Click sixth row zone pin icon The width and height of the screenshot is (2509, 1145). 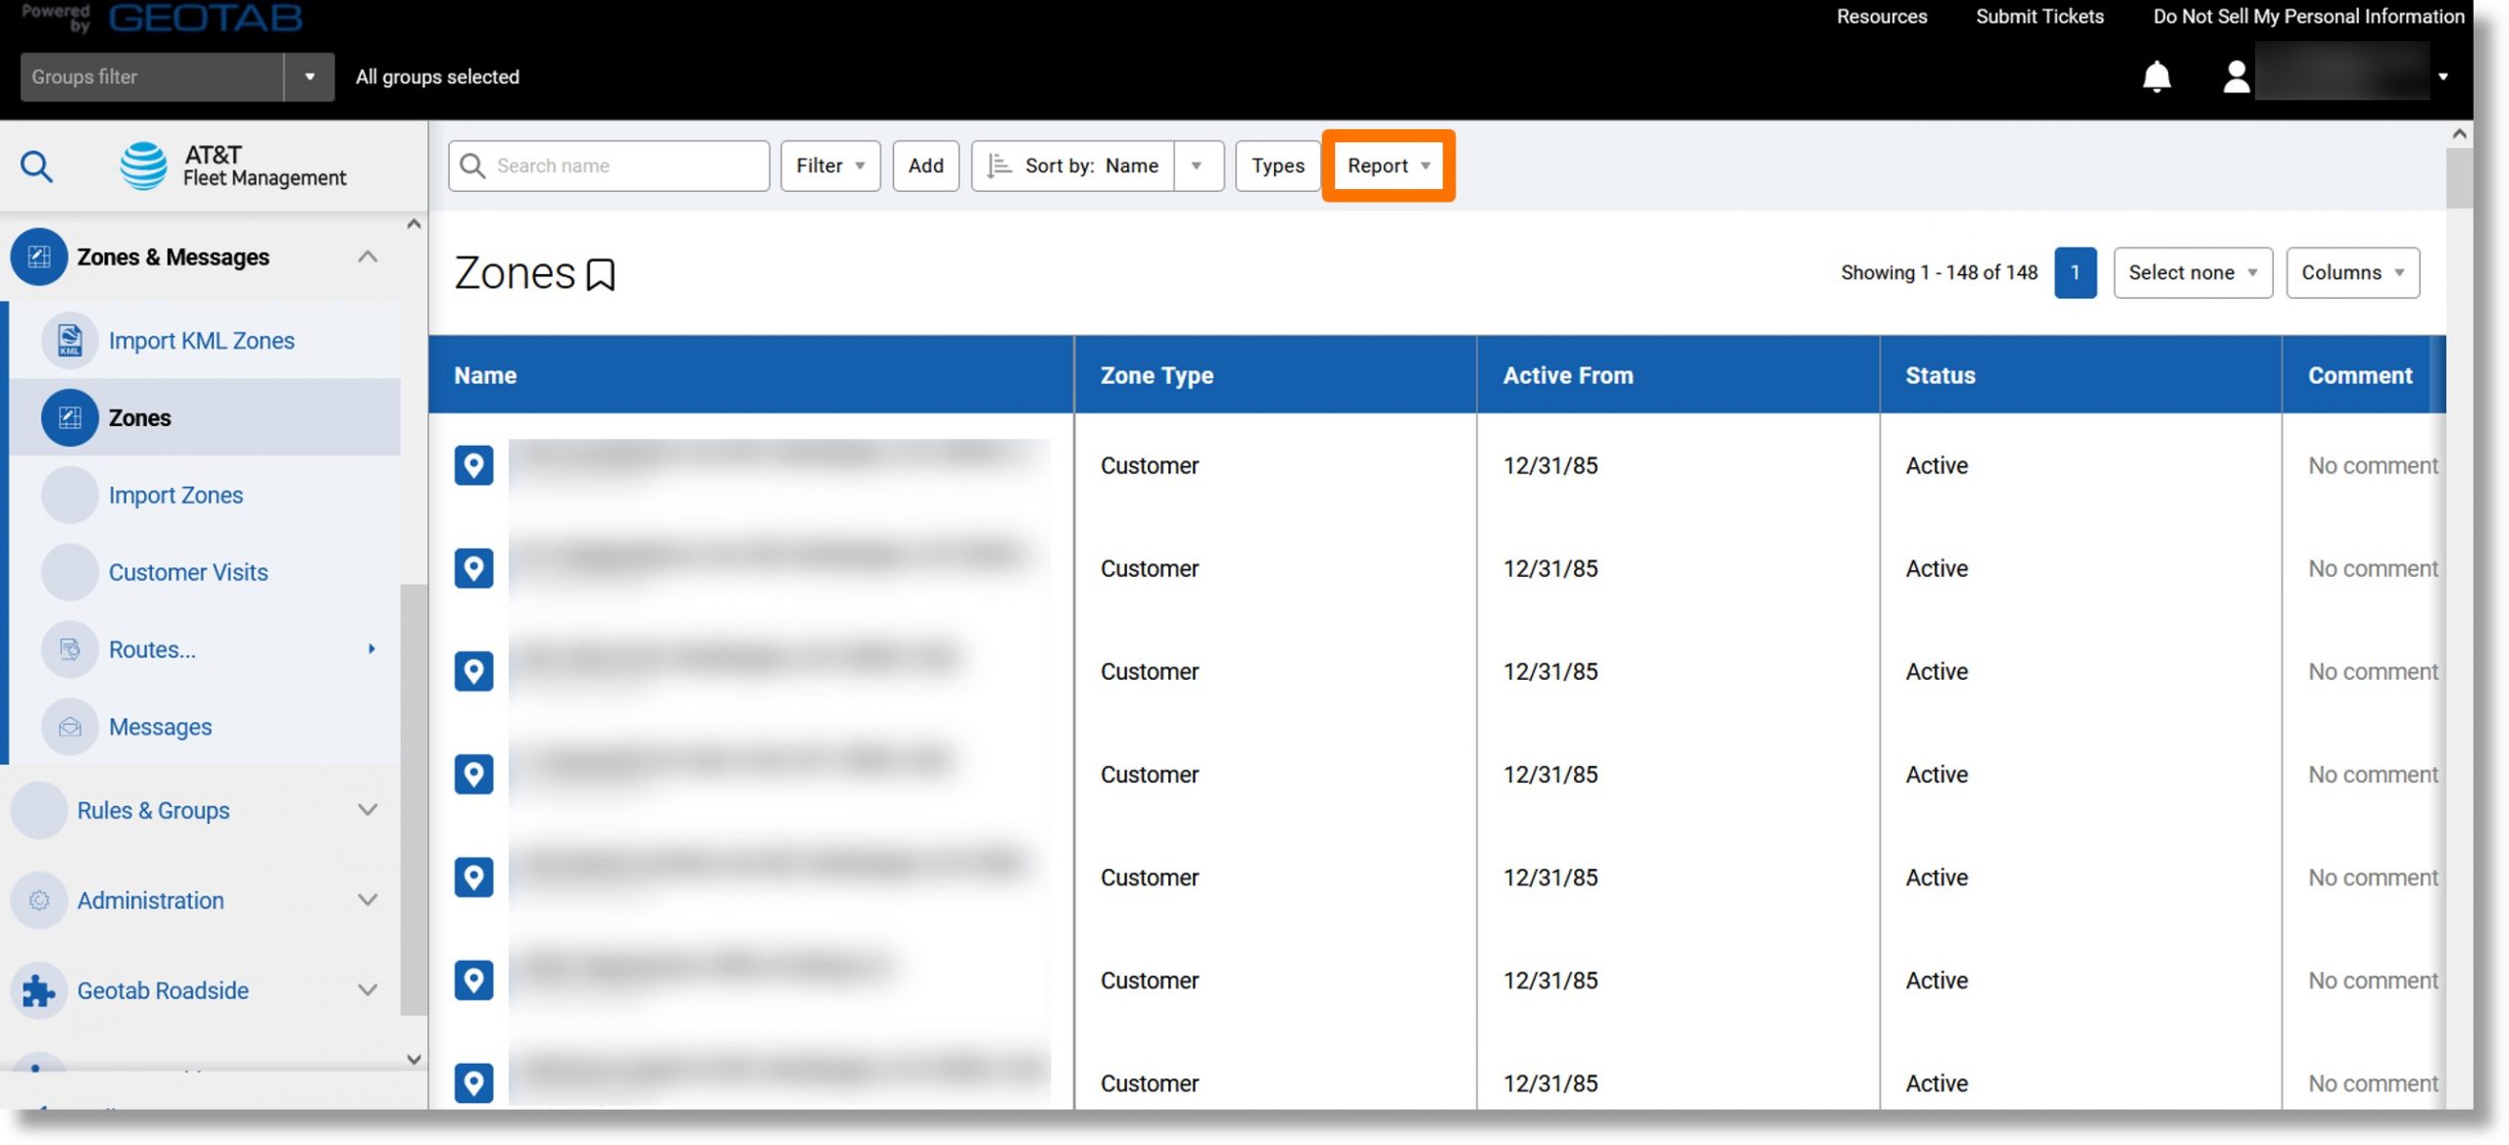pos(473,979)
